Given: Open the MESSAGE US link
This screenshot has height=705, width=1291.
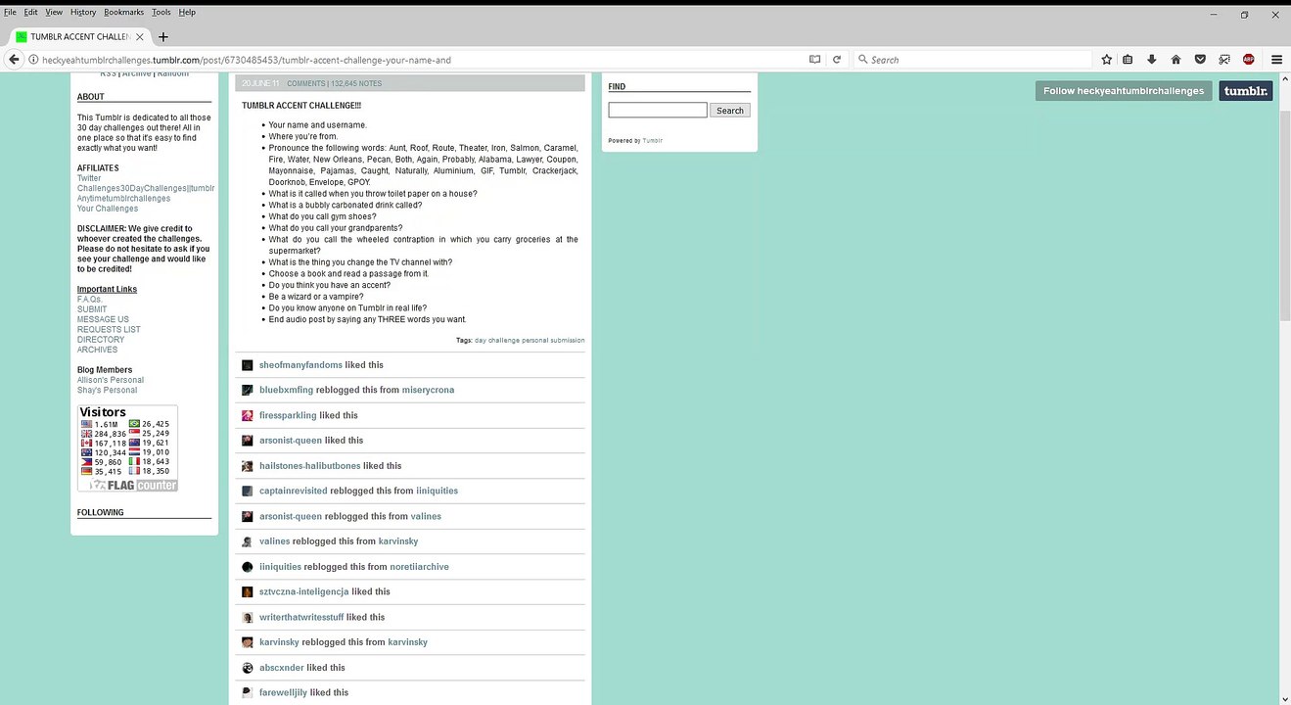Looking at the screenshot, I should click(103, 319).
